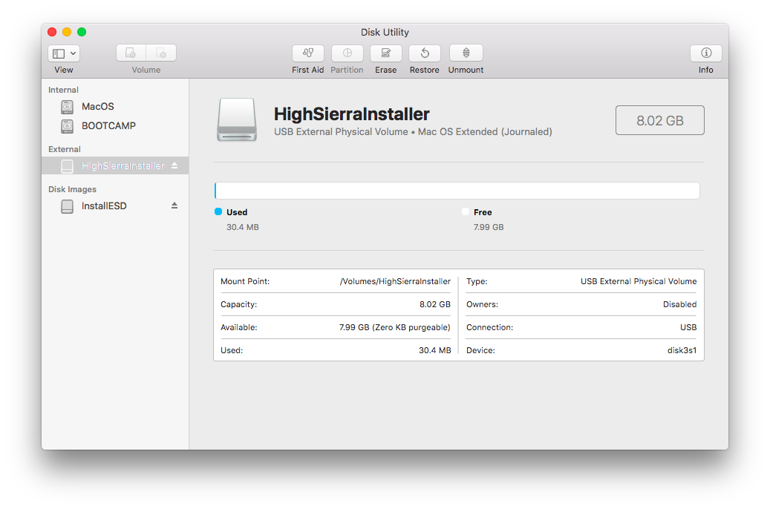Viewport: 770px width, 509px height.
Task: Run First Aid on the volume
Action: click(308, 53)
